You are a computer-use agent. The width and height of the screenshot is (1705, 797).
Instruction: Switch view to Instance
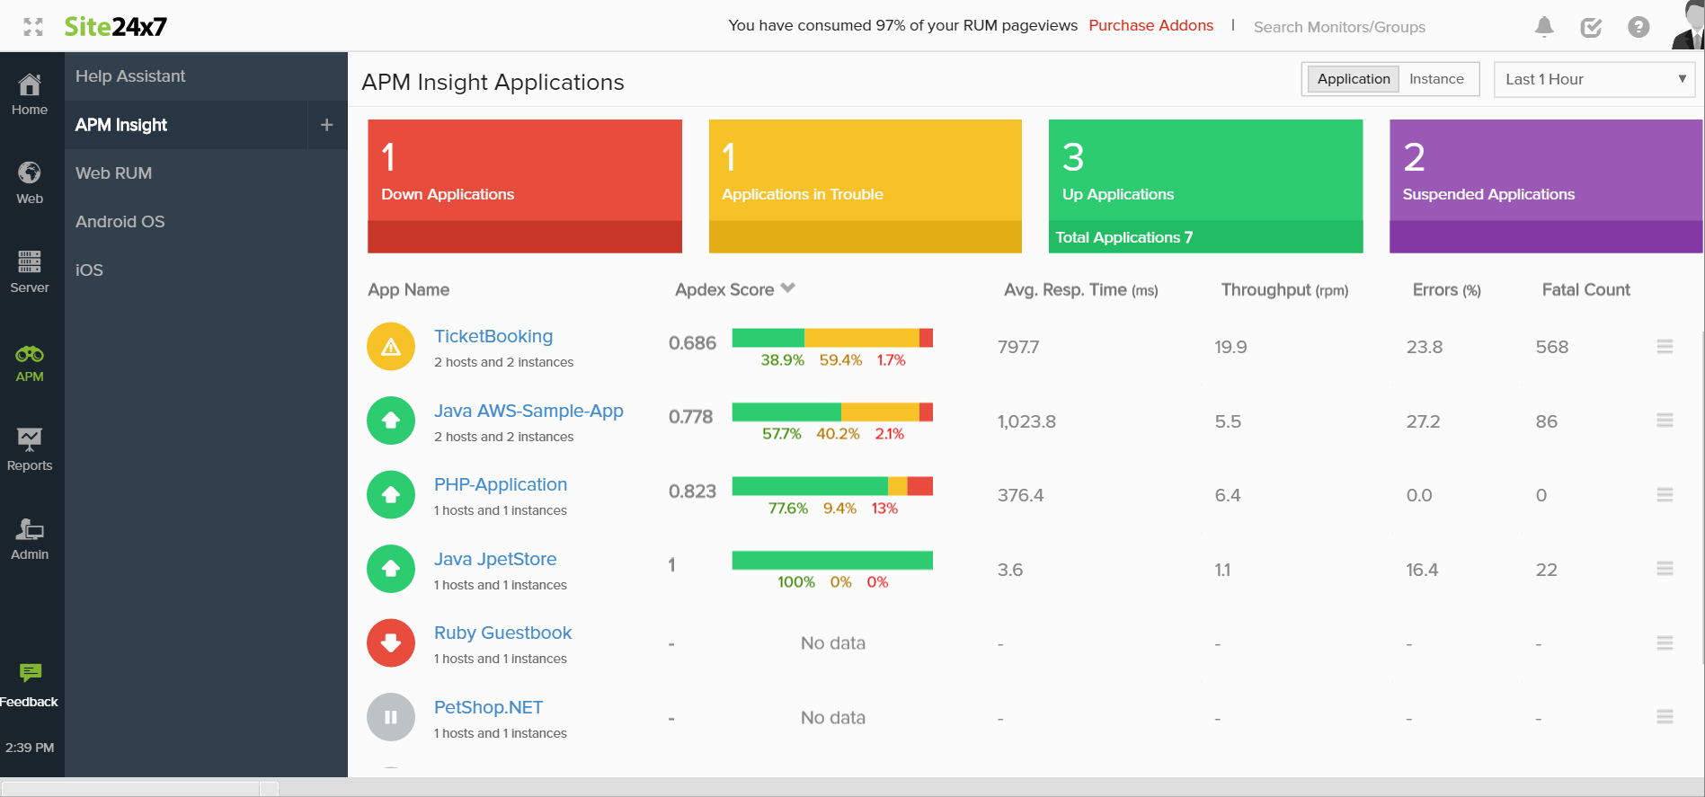click(1436, 79)
